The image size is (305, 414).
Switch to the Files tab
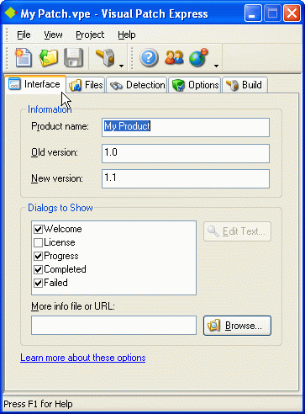[86, 85]
